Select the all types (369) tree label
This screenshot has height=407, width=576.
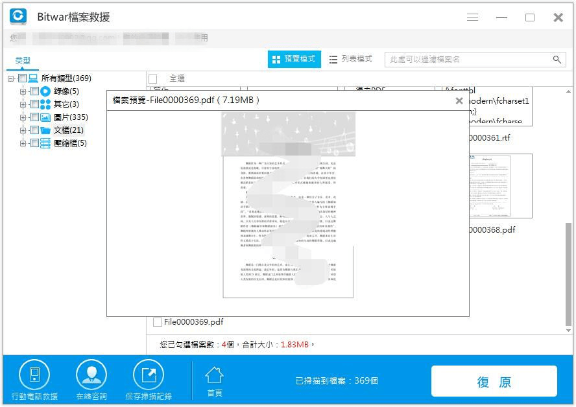[x=66, y=78]
